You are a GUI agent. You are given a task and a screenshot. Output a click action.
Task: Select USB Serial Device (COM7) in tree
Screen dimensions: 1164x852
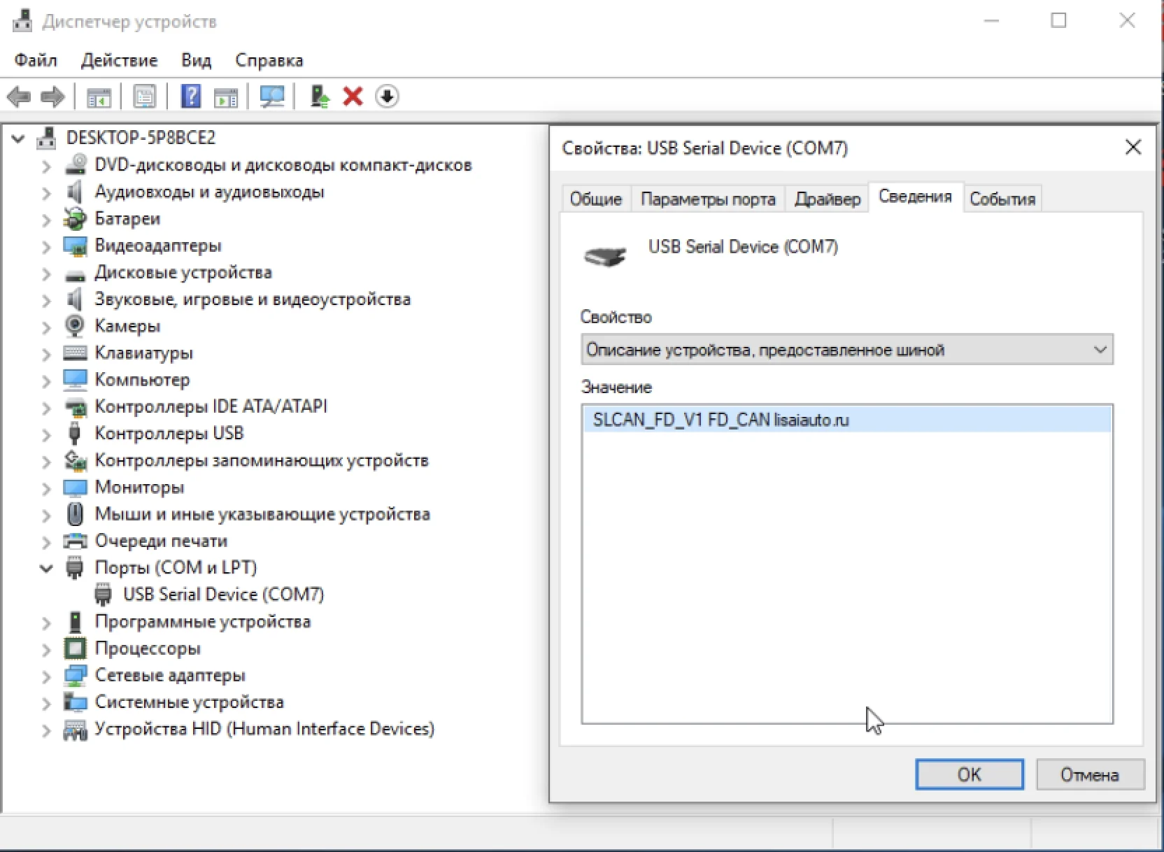223,595
